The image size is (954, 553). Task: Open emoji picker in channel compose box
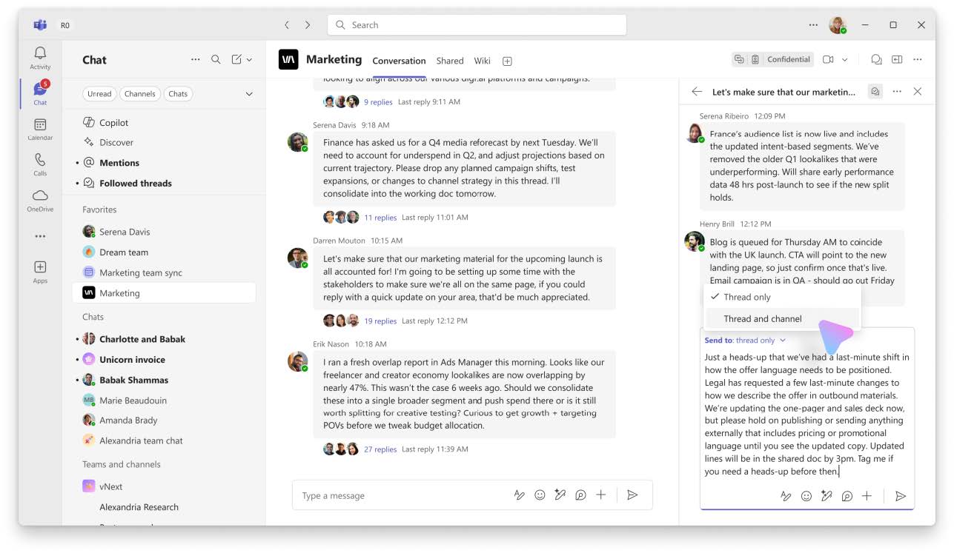(540, 495)
